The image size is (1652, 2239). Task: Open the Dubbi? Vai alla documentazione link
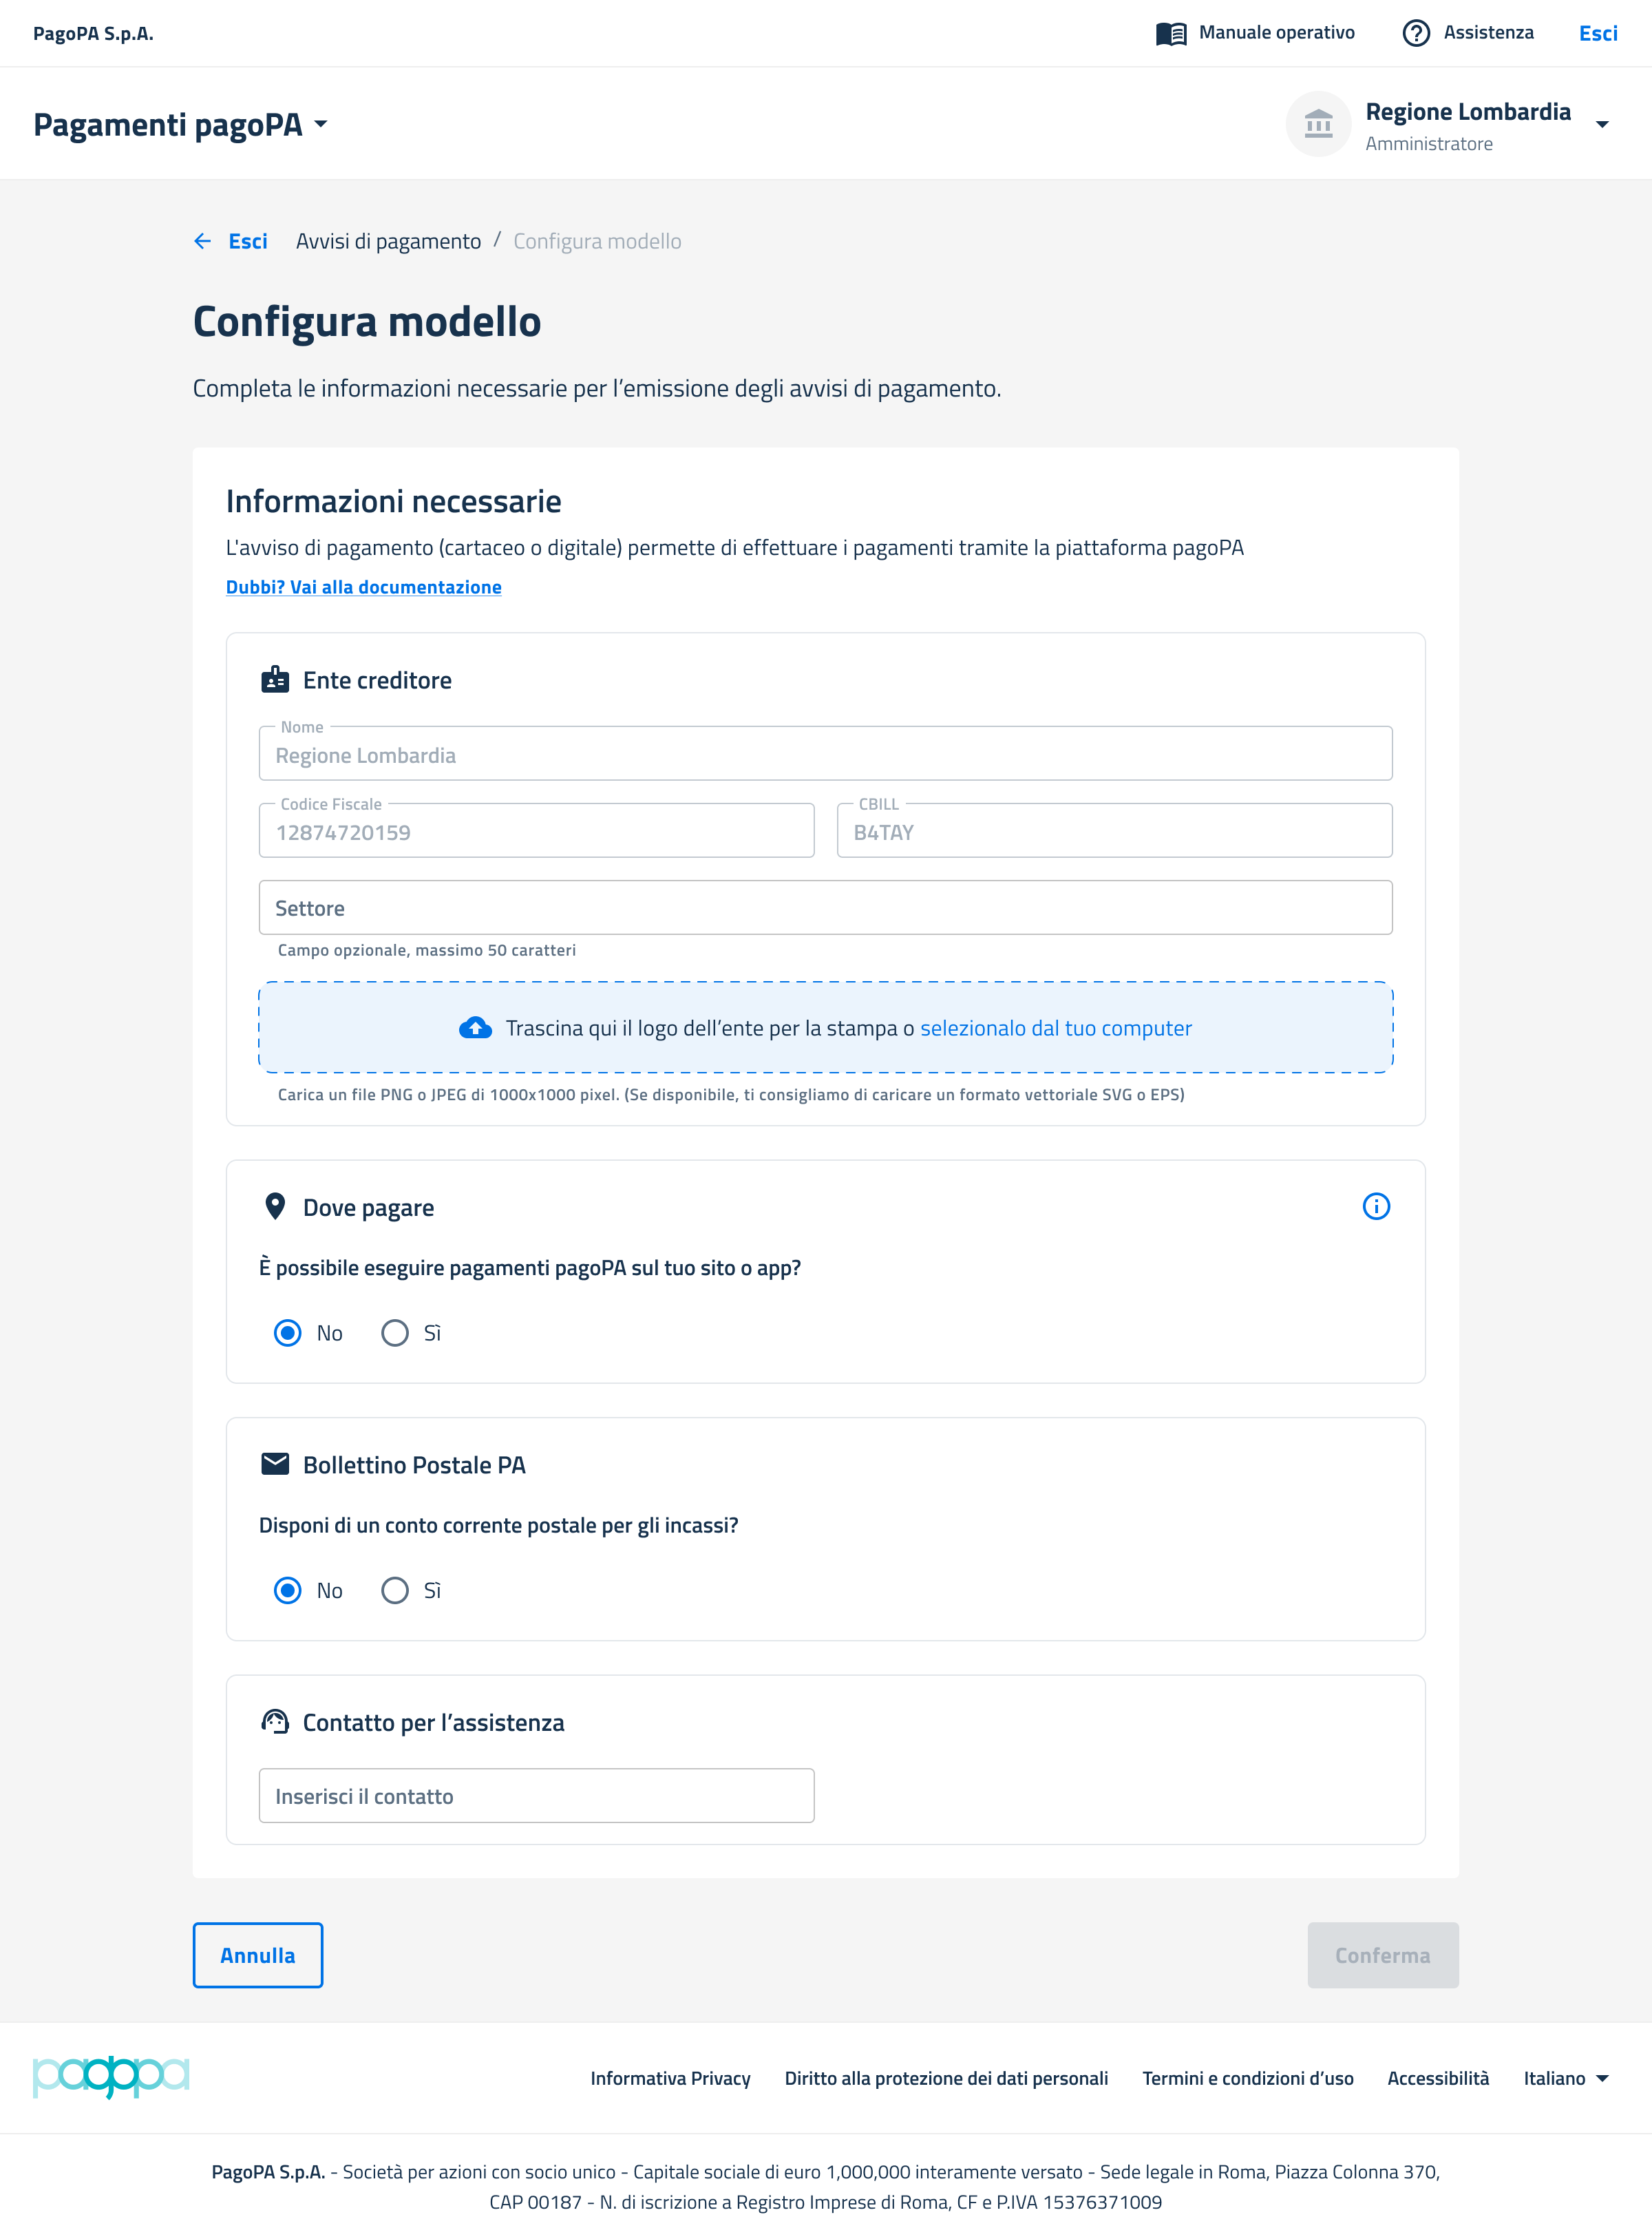tap(363, 587)
